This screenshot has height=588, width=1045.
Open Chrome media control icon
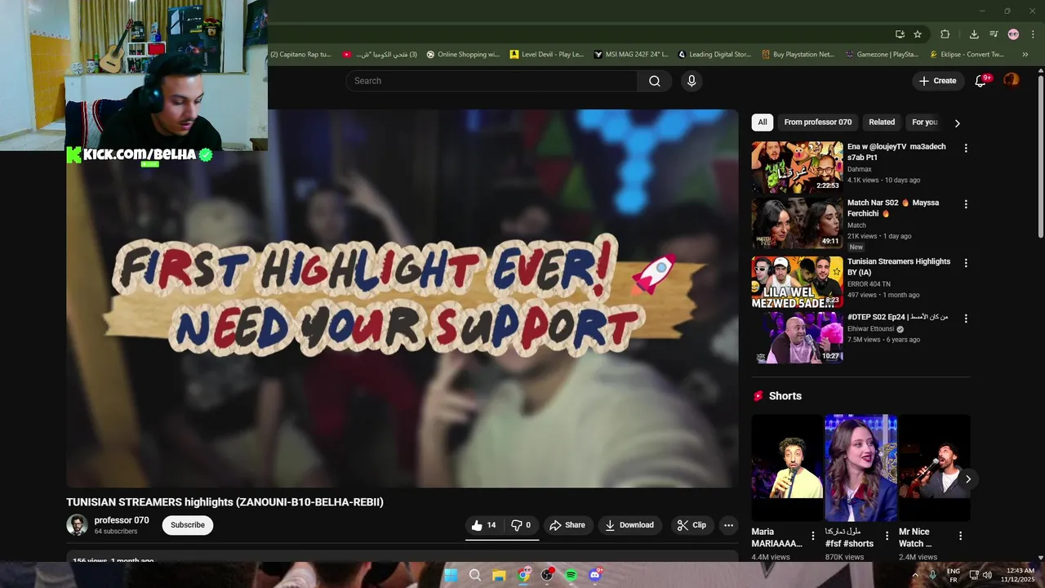(x=994, y=34)
